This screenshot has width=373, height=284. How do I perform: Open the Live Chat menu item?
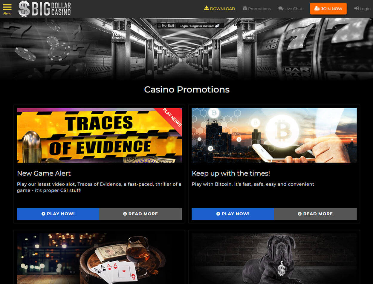[290, 9]
